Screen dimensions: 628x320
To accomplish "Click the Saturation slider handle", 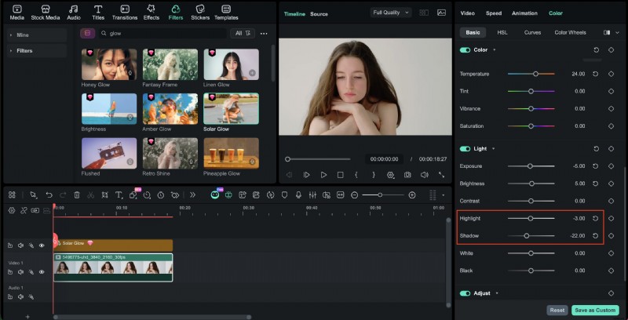I will tap(531, 125).
